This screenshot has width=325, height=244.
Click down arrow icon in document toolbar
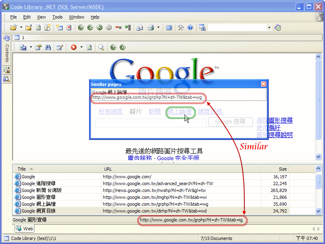pyautogui.click(x=123, y=47)
